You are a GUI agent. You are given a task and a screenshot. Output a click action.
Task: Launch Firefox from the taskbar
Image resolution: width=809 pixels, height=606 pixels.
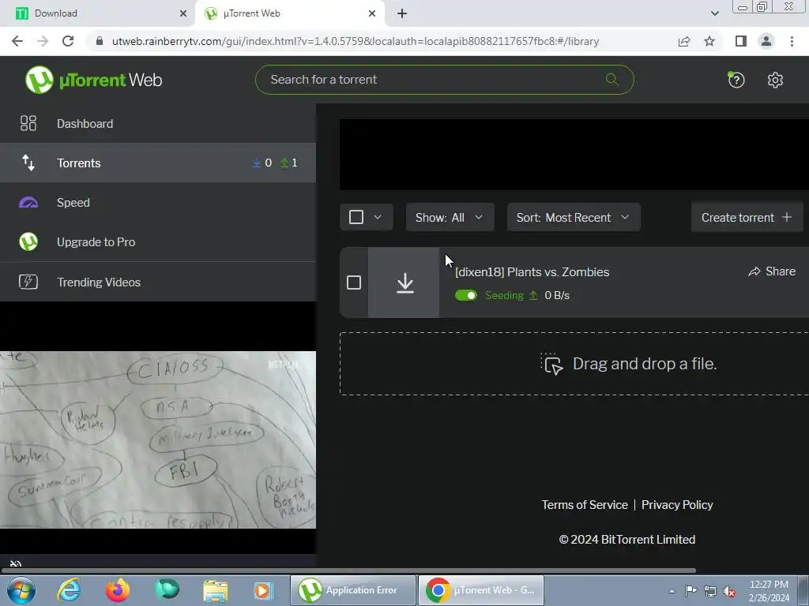(x=118, y=590)
